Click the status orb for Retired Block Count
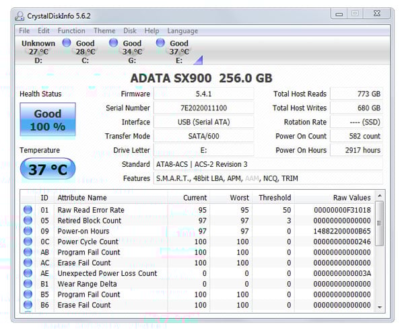 (x=28, y=221)
